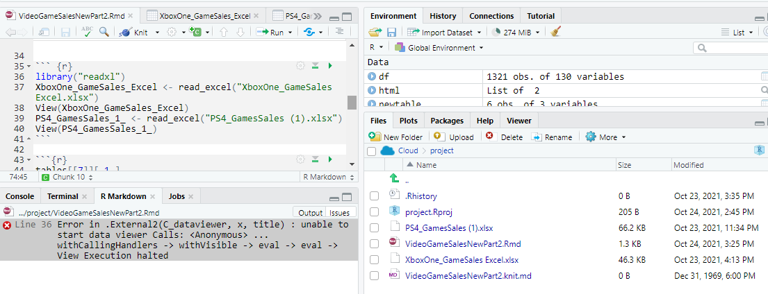Insert a new code chunk icon
The width and height of the screenshot is (768, 294).
pyautogui.click(x=195, y=32)
